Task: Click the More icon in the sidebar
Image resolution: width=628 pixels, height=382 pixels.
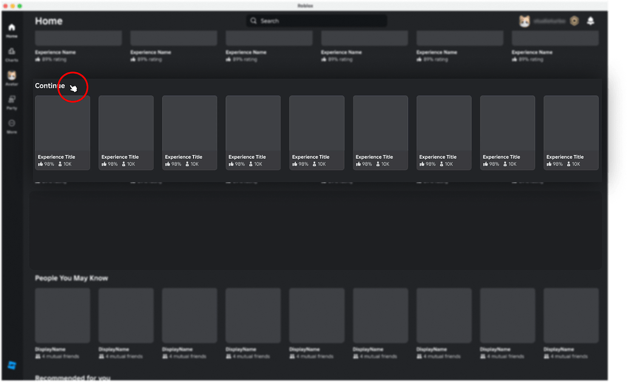Action: 11,124
